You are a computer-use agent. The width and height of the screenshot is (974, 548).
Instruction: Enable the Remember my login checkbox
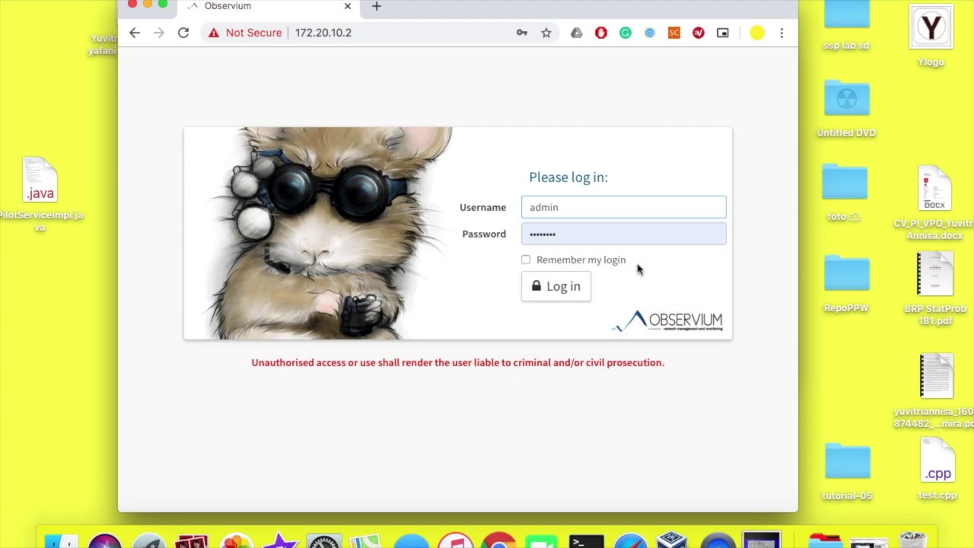[x=526, y=260]
